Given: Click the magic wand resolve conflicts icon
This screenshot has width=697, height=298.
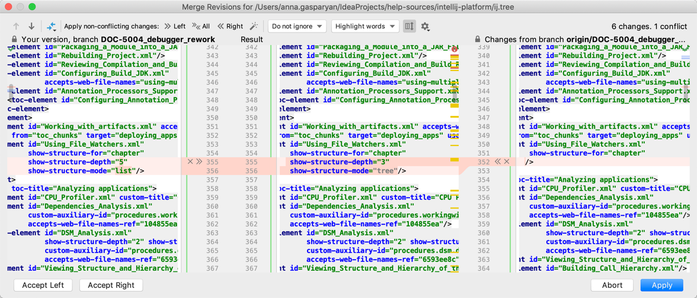Looking at the screenshot, I should (x=254, y=27).
